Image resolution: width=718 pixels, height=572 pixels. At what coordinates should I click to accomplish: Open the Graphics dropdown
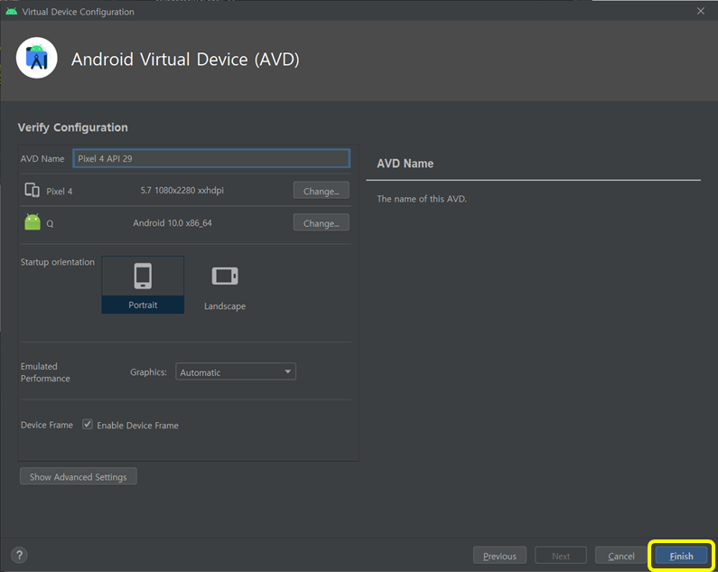(236, 371)
